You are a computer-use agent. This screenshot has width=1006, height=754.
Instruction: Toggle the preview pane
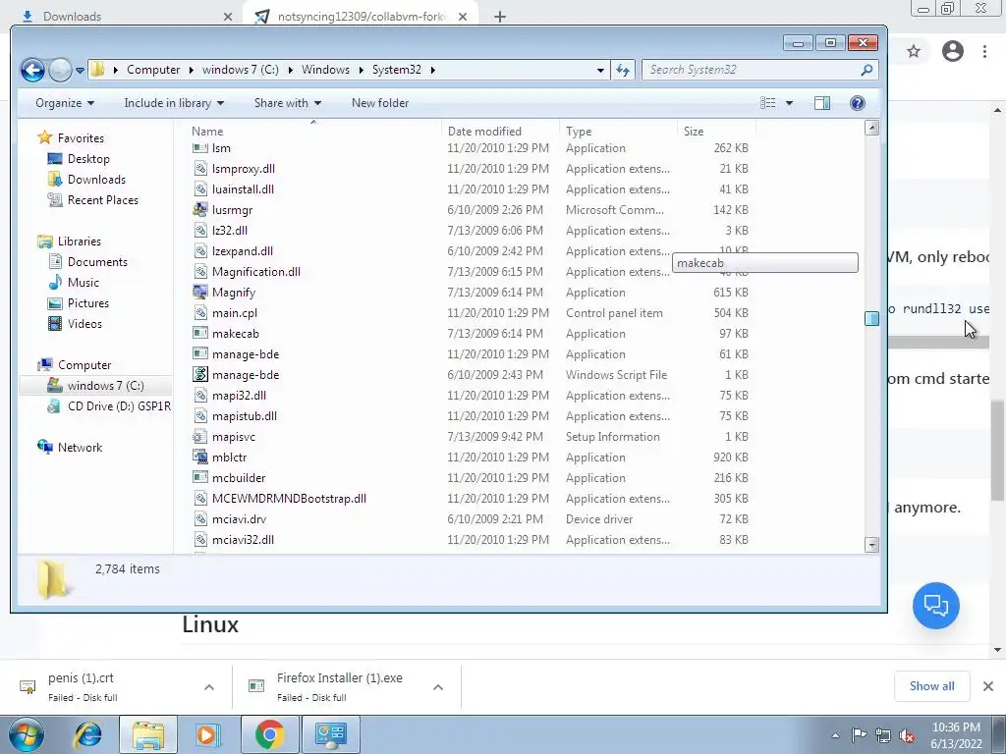(x=822, y=103)
